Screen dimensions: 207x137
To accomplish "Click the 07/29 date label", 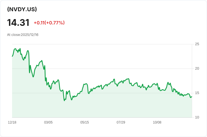I will 121,122.
